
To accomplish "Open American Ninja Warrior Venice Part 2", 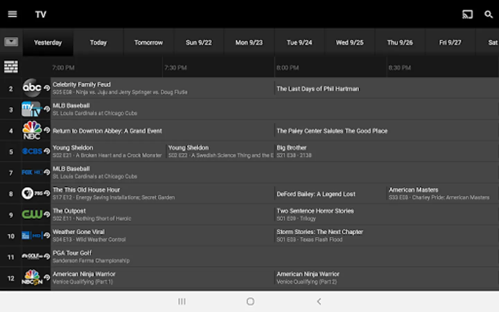I will pyautogui.click(x=387, y=278).
